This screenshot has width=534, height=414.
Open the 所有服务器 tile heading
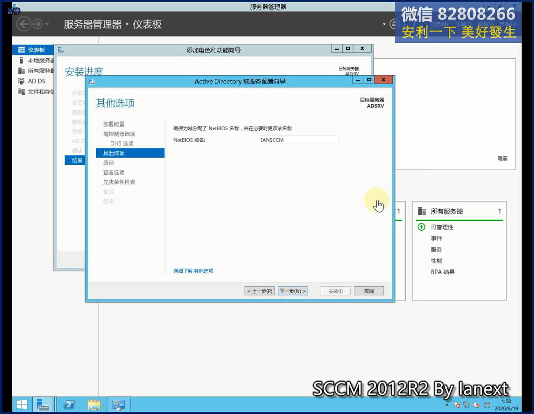[447, 211]
